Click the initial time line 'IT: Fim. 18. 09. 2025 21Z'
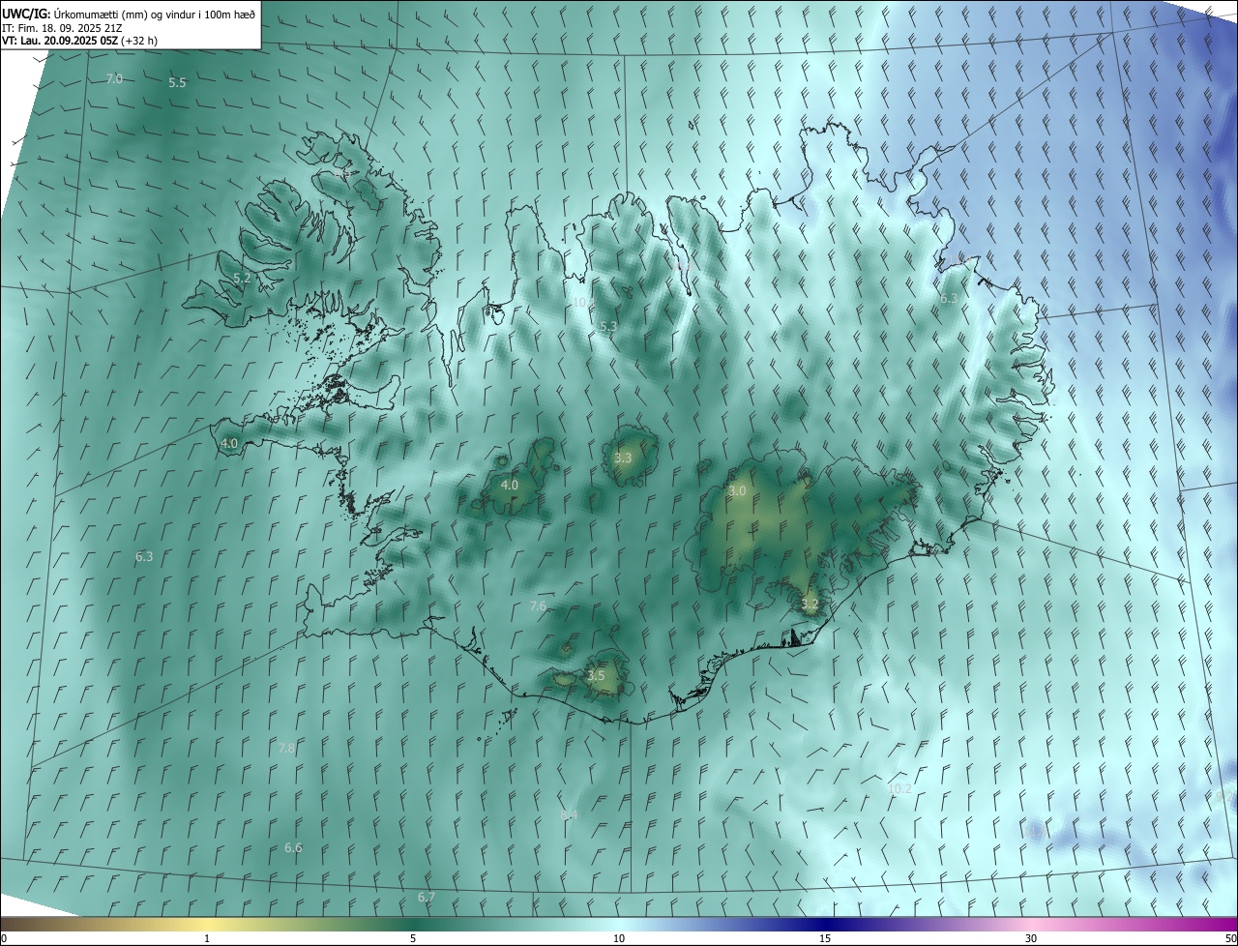 (62, 27)
